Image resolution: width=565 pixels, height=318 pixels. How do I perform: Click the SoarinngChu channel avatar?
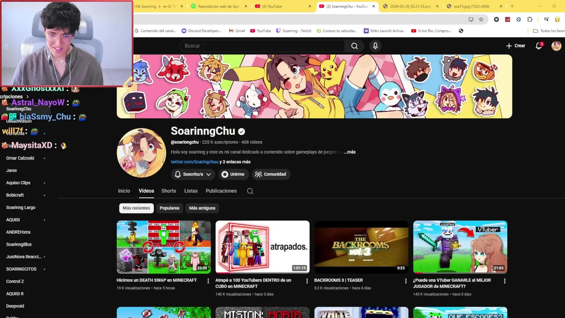pyautogui.click(x=141, y=153)
